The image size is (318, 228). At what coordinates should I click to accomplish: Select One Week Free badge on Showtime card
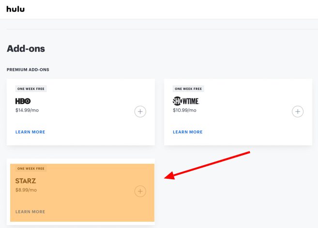click(188, 89)
